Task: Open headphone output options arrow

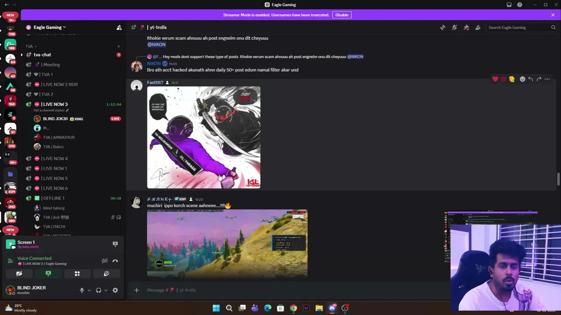Action: click(x=106, y=290)
